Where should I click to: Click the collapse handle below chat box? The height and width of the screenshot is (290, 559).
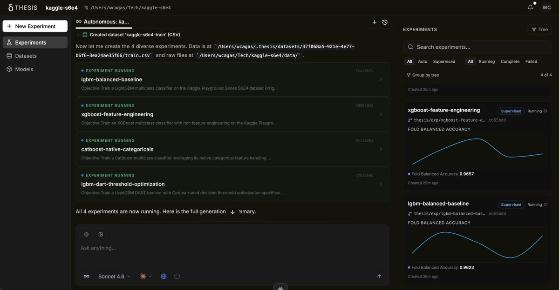pyautogui.click(x=280, y=288)
